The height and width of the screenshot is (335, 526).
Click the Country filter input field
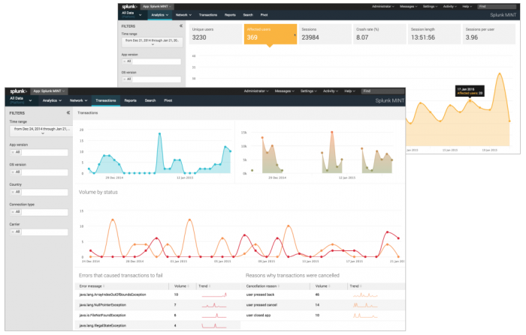[39, 192]
